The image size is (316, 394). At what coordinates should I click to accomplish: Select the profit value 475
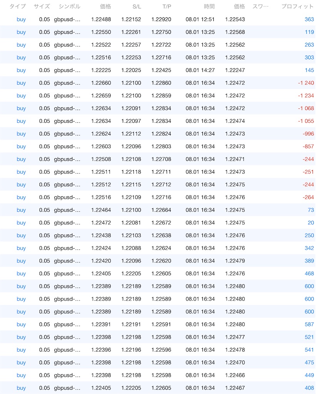[309, 362]
